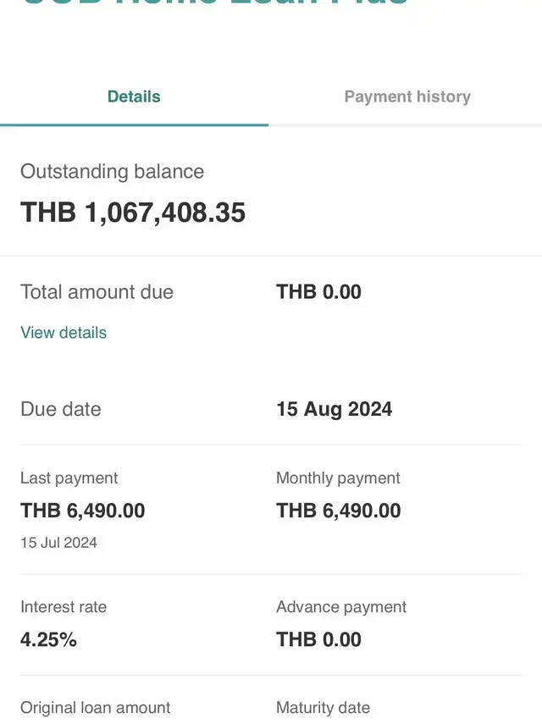The width and height of the screenshot is (542, 724).
Task: Click the THB 1,067,408.35 balance amount
Action: [x=133, y=213]
